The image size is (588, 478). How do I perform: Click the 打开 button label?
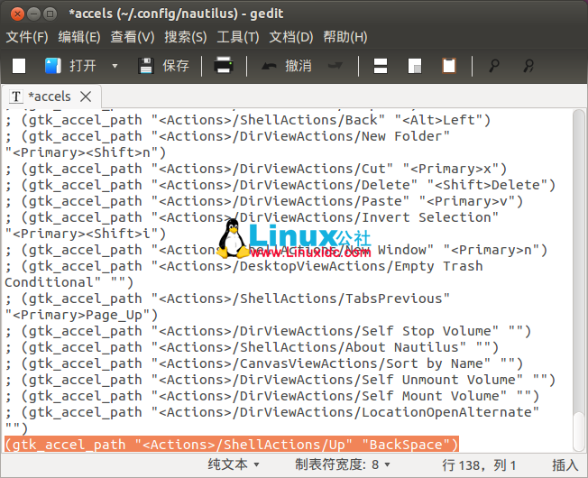click(x=83, y=66)
